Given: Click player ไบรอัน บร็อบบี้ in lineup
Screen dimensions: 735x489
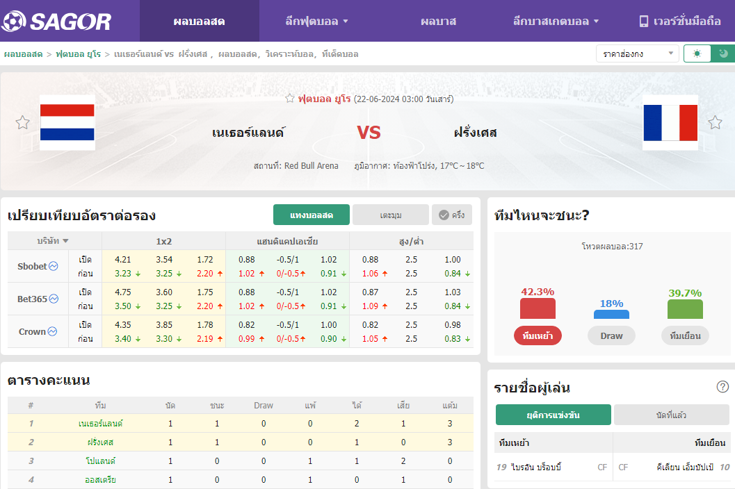Looking at the screenshot, I should point(536,467).
